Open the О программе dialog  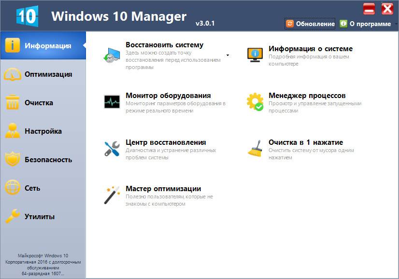point(370,24)
